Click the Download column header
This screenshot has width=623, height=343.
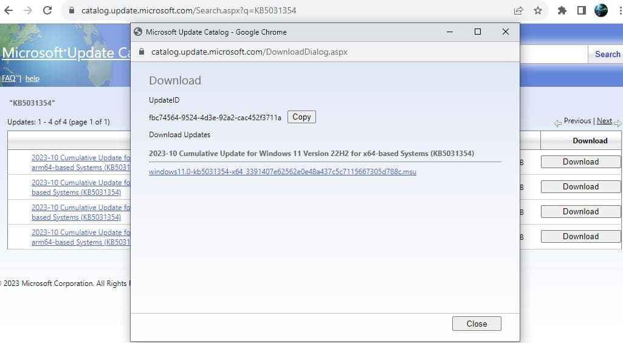tap(590, 140)
